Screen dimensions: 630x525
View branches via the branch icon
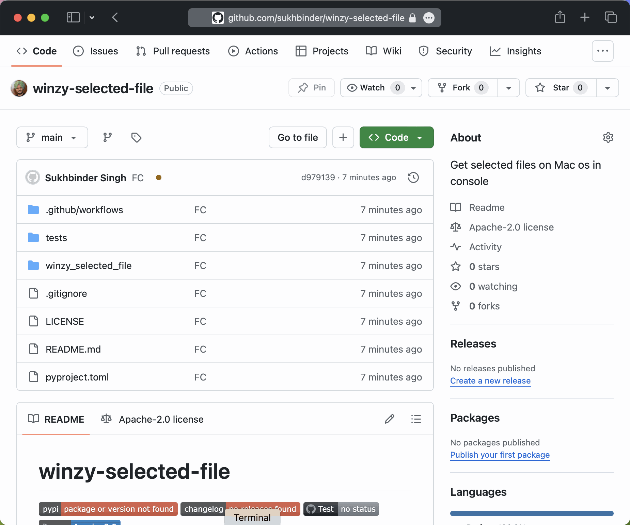pyautogui.click(x=107, y=137)
